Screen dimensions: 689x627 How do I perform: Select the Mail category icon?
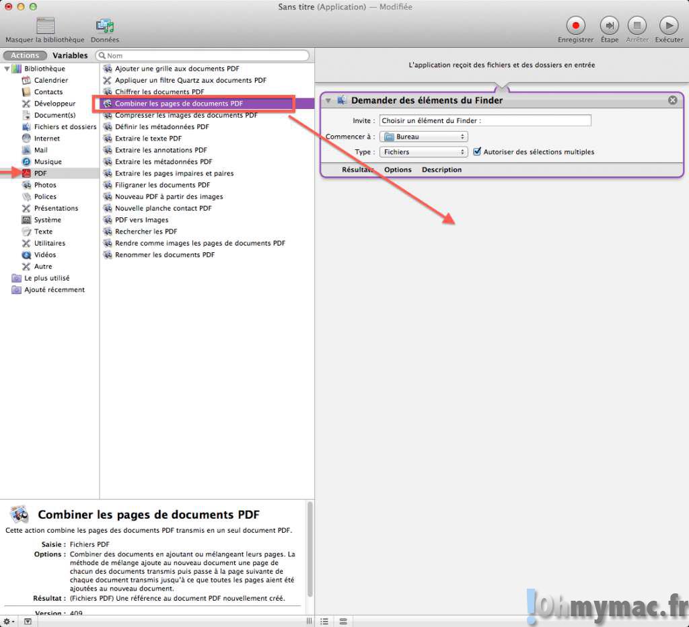click(26, 150)
